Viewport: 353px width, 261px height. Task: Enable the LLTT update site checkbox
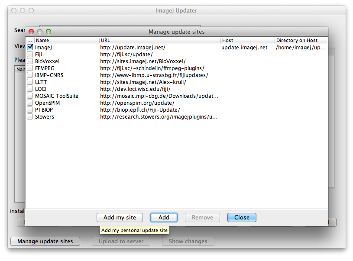point(30,82)
